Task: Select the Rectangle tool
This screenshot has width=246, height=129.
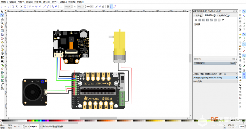Action: click(2, 31)
